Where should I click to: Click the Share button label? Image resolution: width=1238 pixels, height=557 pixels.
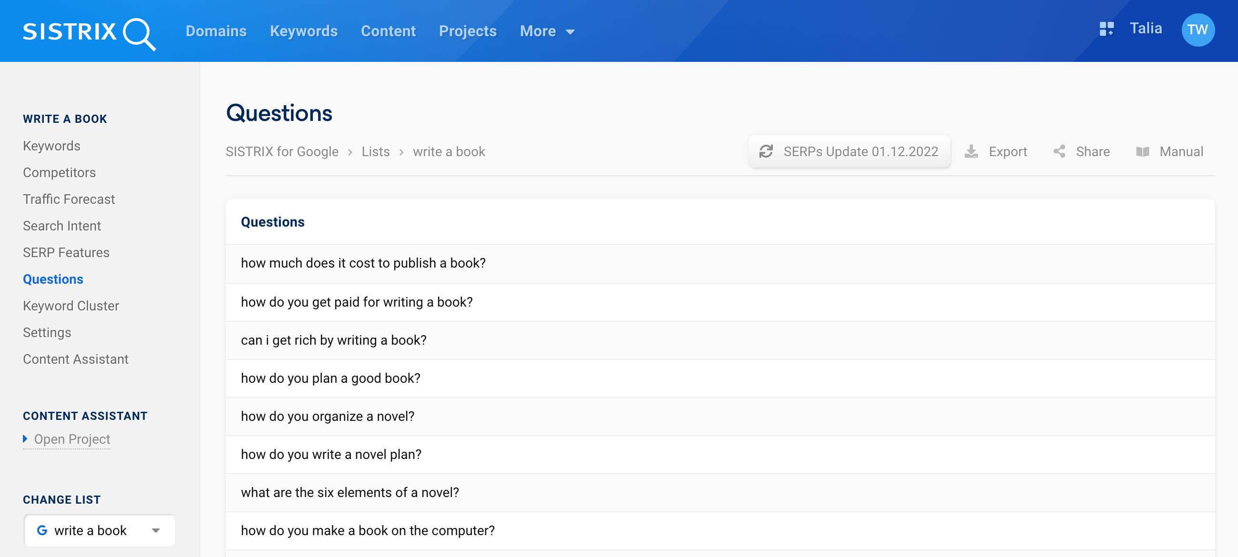tap(1092, 151)
